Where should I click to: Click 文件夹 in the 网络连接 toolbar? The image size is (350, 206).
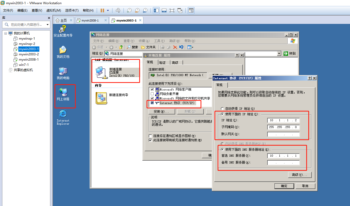[x=148, y=47]
